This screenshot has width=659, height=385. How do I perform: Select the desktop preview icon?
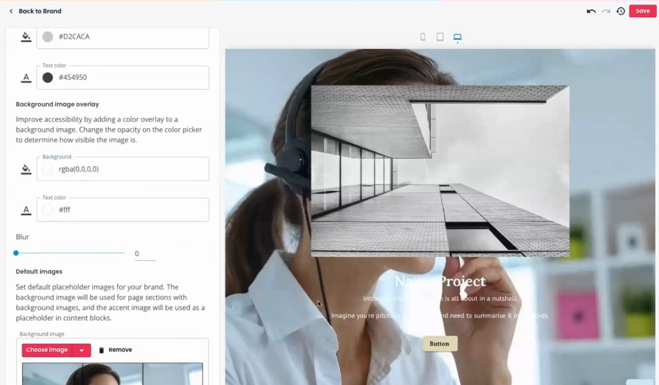(x=457, y=37)
